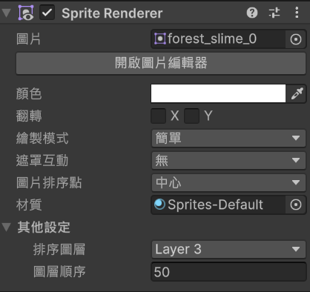Open the Sprite Renderer three-dot menu
Screen dimensions: 310x292
[297, 13]
